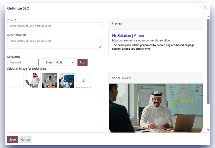Open the English (US) language dropdown
215x148 pixels.
[x=58, y=62]
